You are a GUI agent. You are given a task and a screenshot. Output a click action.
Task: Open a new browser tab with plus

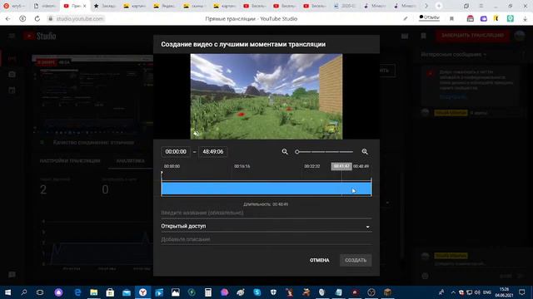pos(439,6)
